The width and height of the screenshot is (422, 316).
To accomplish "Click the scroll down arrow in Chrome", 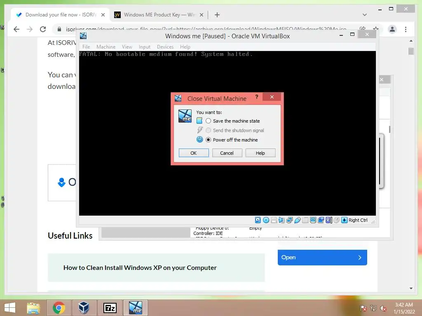I will tap(411, 288).
